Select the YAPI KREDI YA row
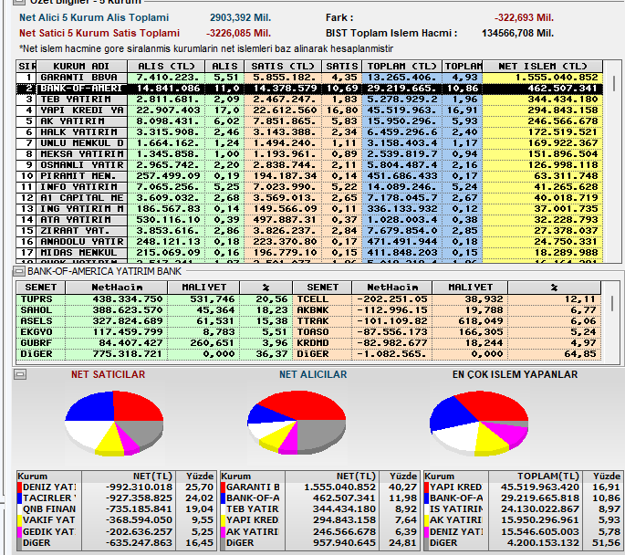This screenshot has width=625, height=555. coord(309,110)
